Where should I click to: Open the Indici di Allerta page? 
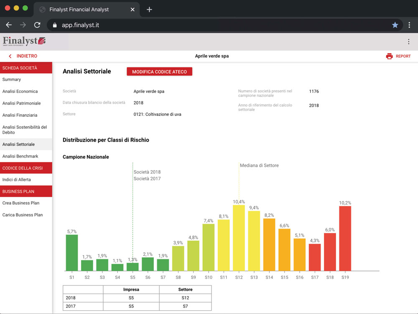tap(17, 180)
